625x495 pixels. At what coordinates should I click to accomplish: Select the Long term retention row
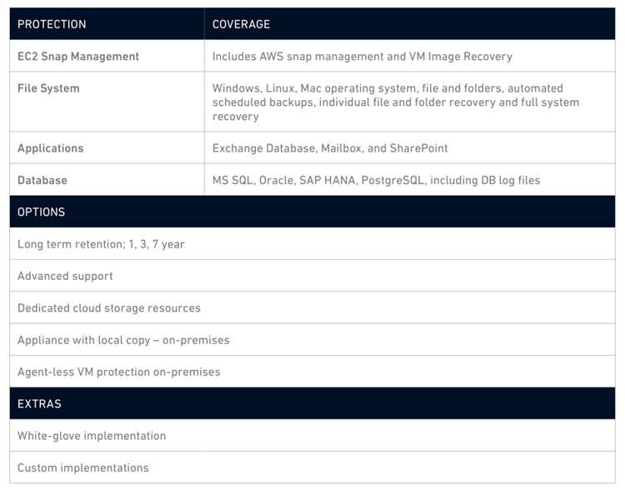coord(101,244)
